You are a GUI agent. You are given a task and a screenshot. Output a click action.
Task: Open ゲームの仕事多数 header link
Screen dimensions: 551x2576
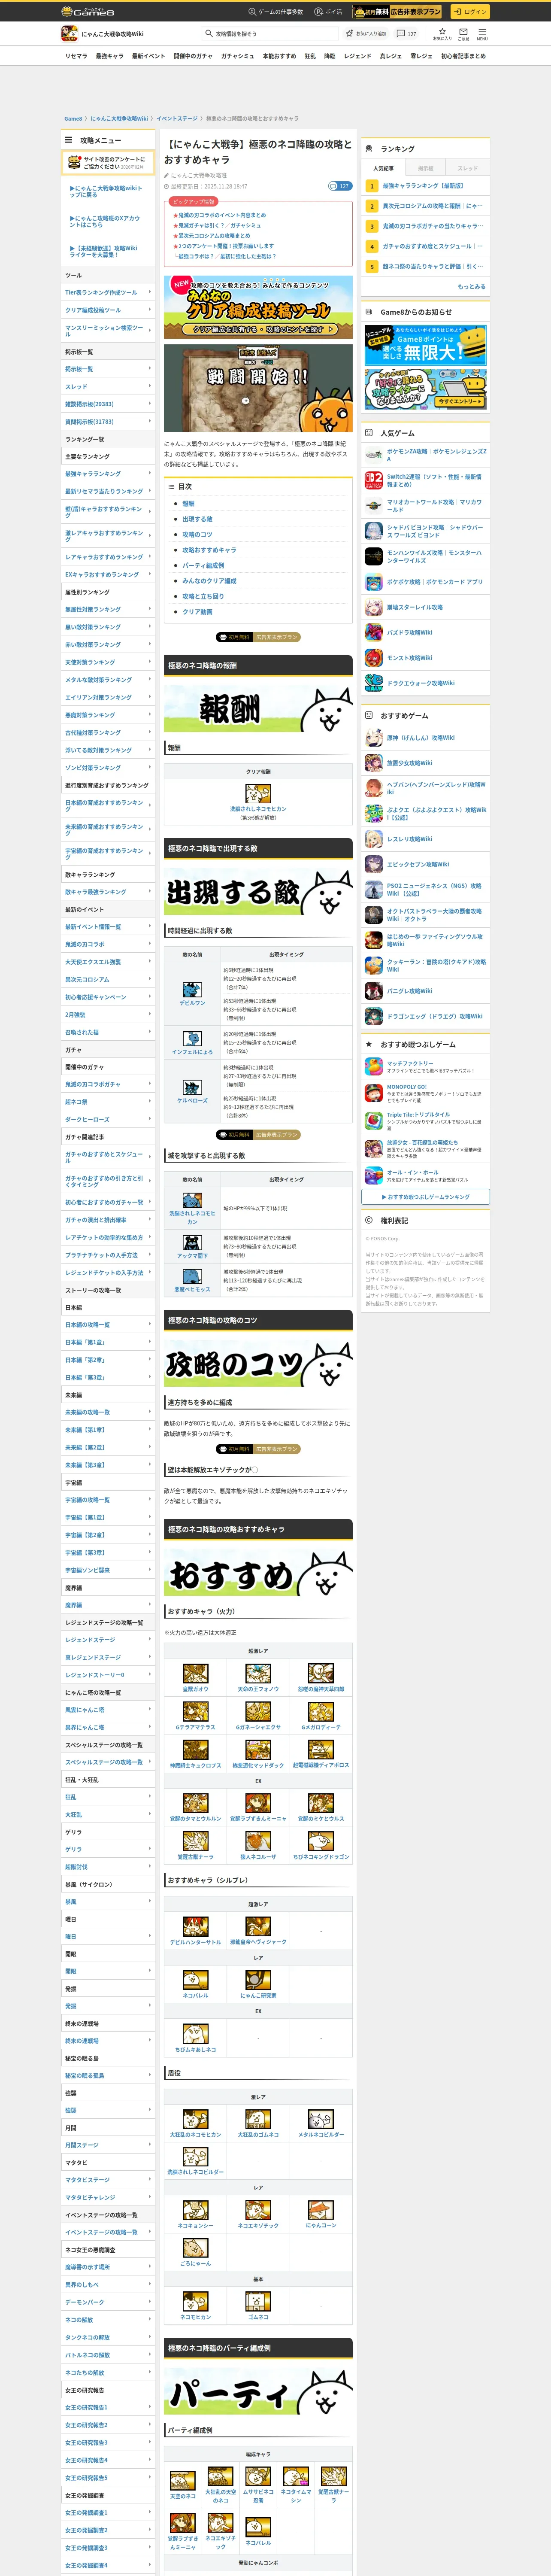[x=276, y=12]
